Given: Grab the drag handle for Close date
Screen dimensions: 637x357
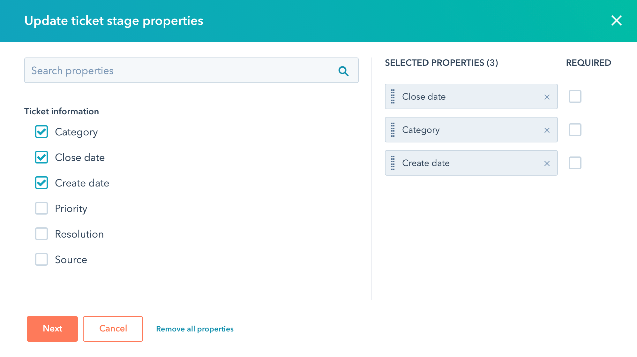Looking at the screenshot, I should point(393,96).
